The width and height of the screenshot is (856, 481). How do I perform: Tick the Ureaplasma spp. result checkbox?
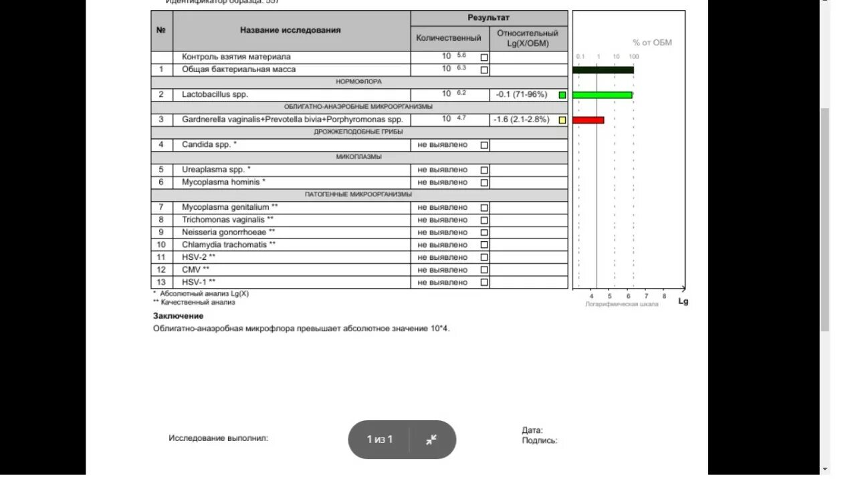[x=484, y=170]
